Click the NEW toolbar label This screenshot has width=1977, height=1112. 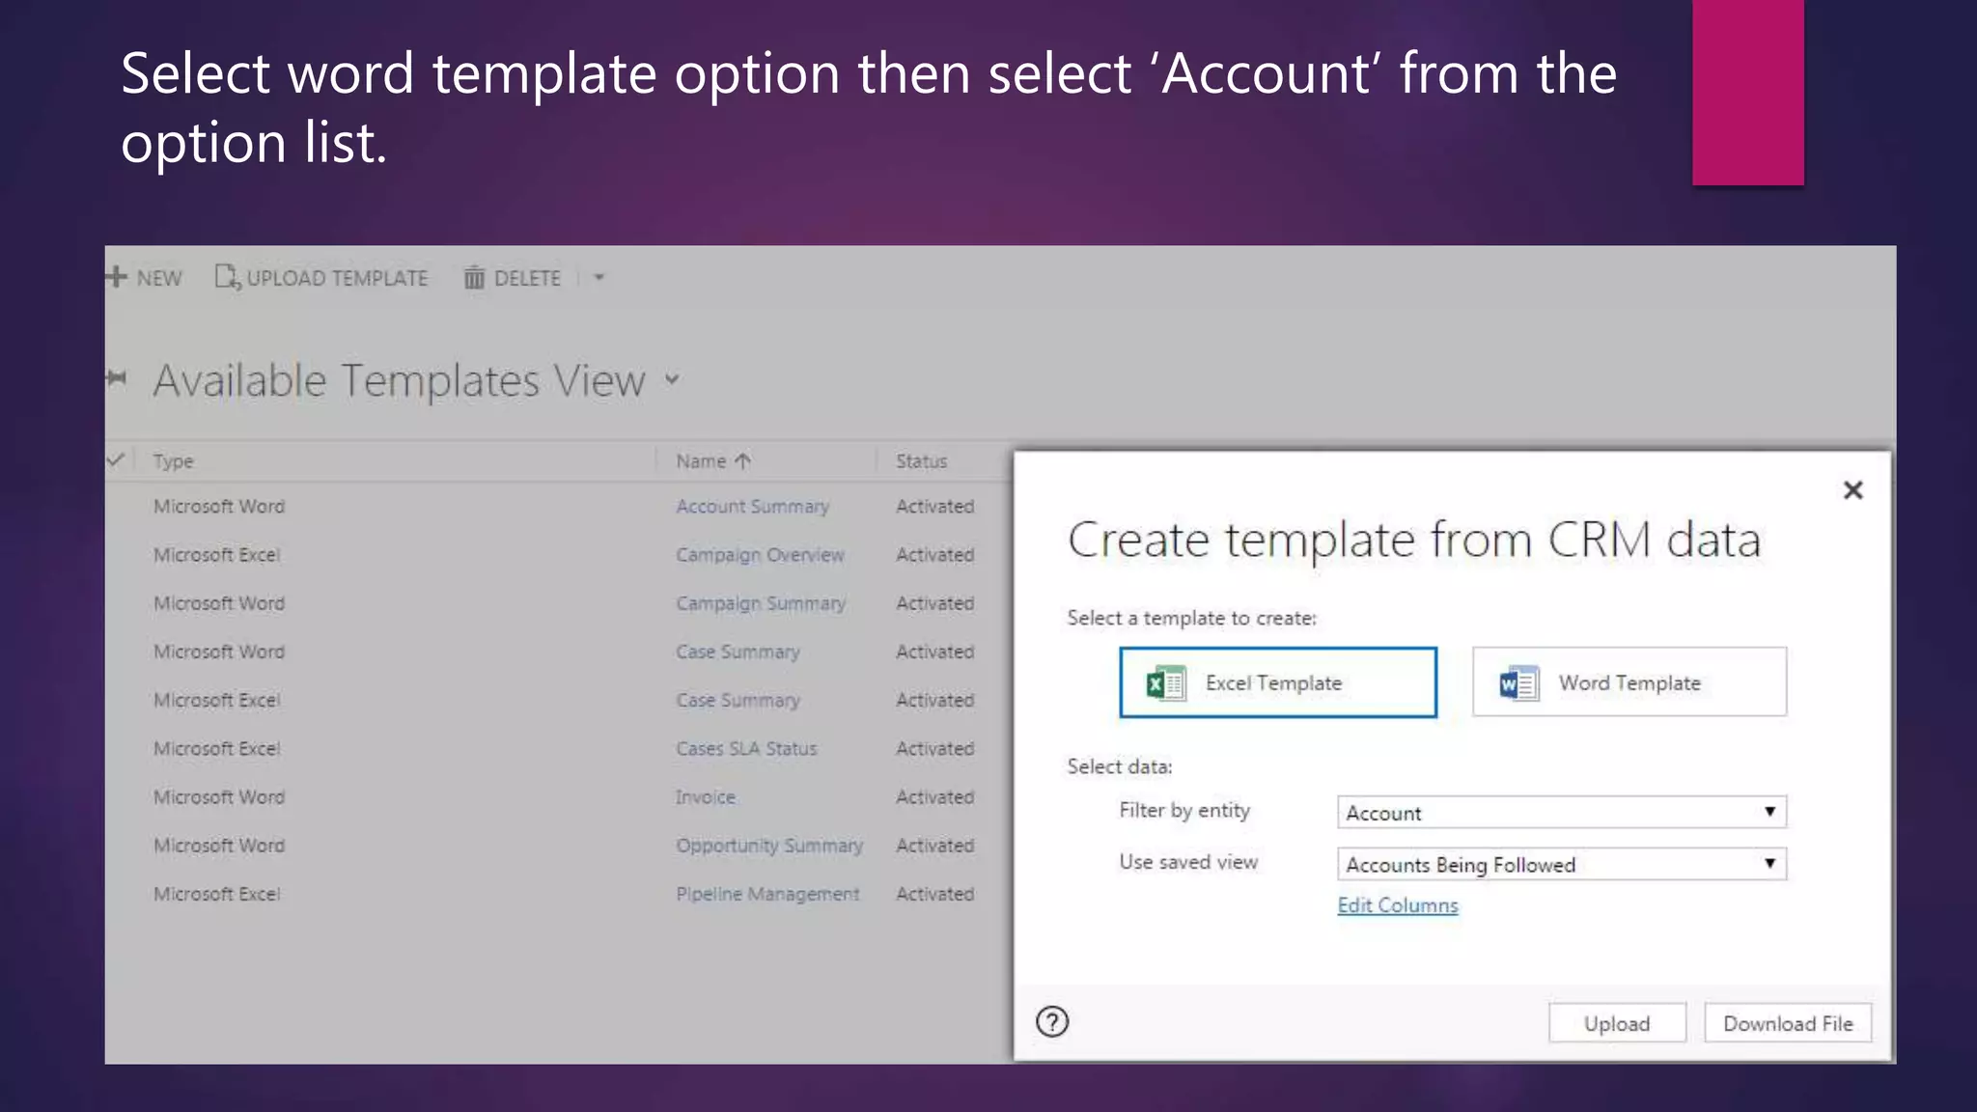[159, 278]
